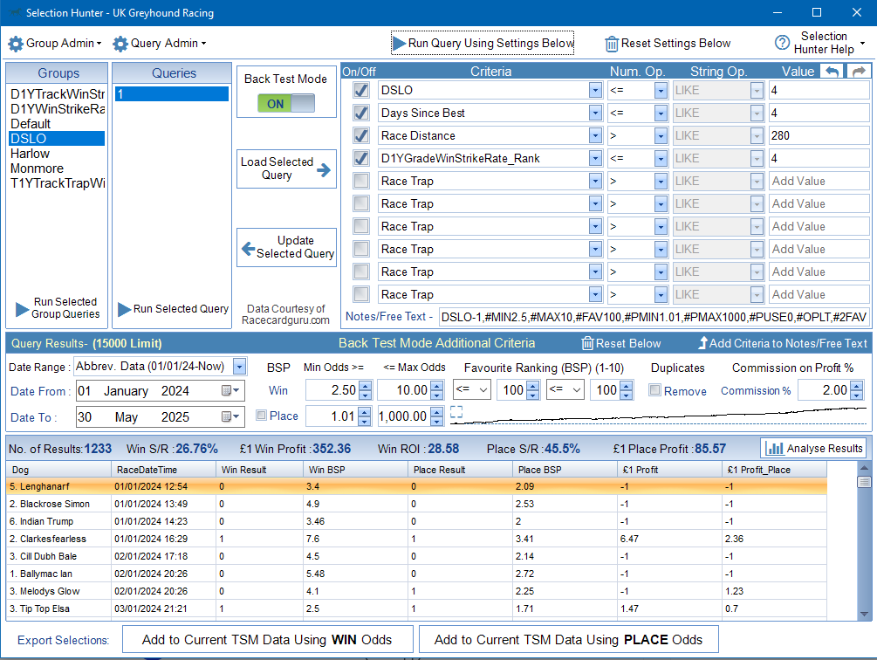The width and height of the screenshot is (877, 660).
Task: Open Selection Hunter Help question icon
Action: click(782, 43)
